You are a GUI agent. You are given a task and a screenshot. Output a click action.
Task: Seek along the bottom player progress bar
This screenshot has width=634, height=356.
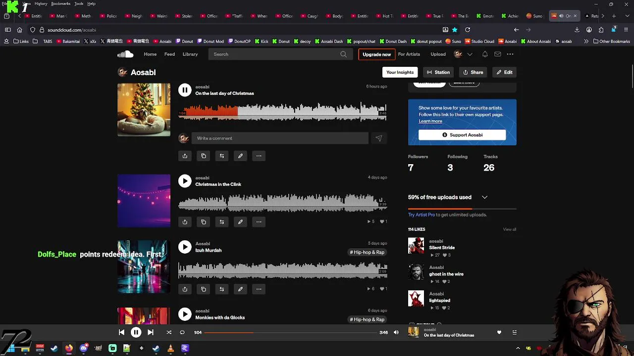(x=291, y=332)
